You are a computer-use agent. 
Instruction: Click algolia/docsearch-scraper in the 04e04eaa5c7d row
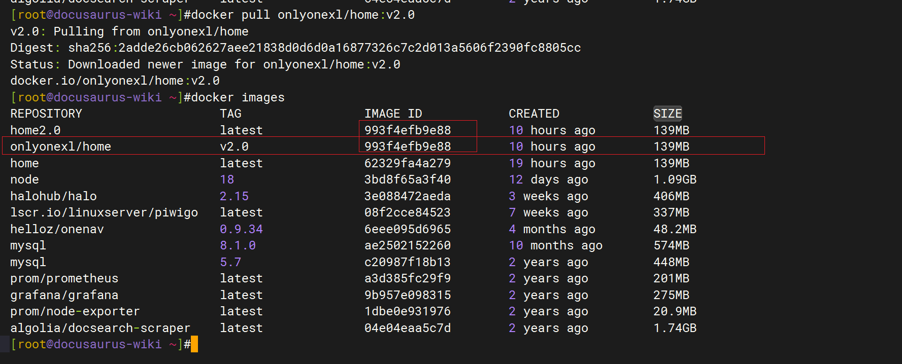[101, 328]
